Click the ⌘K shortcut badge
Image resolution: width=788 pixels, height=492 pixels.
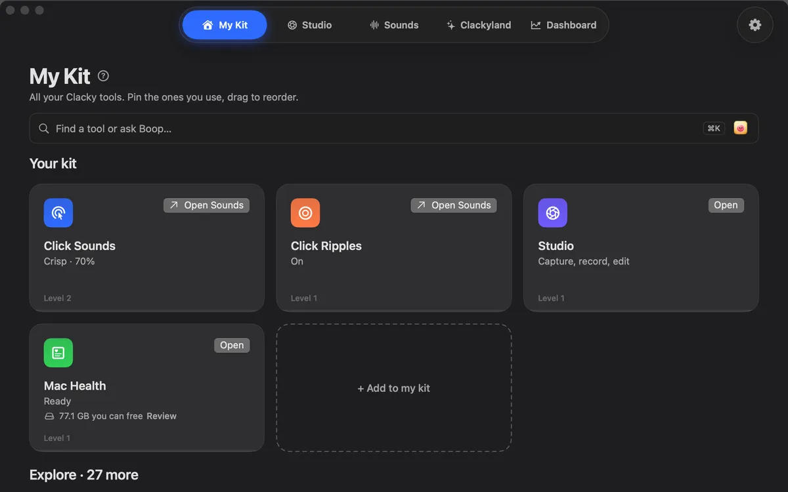tap(714, 129)
